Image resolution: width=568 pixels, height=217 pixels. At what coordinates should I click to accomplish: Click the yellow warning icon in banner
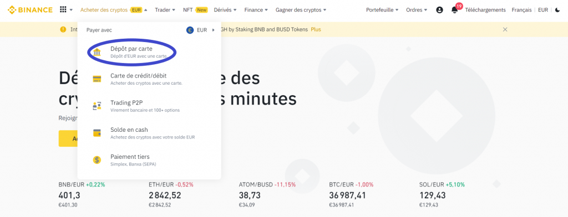click(63, 29)
